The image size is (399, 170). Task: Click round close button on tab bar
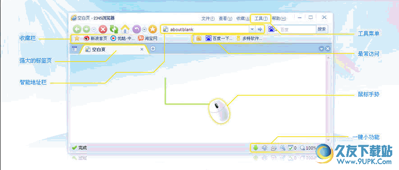pos(327,49)
